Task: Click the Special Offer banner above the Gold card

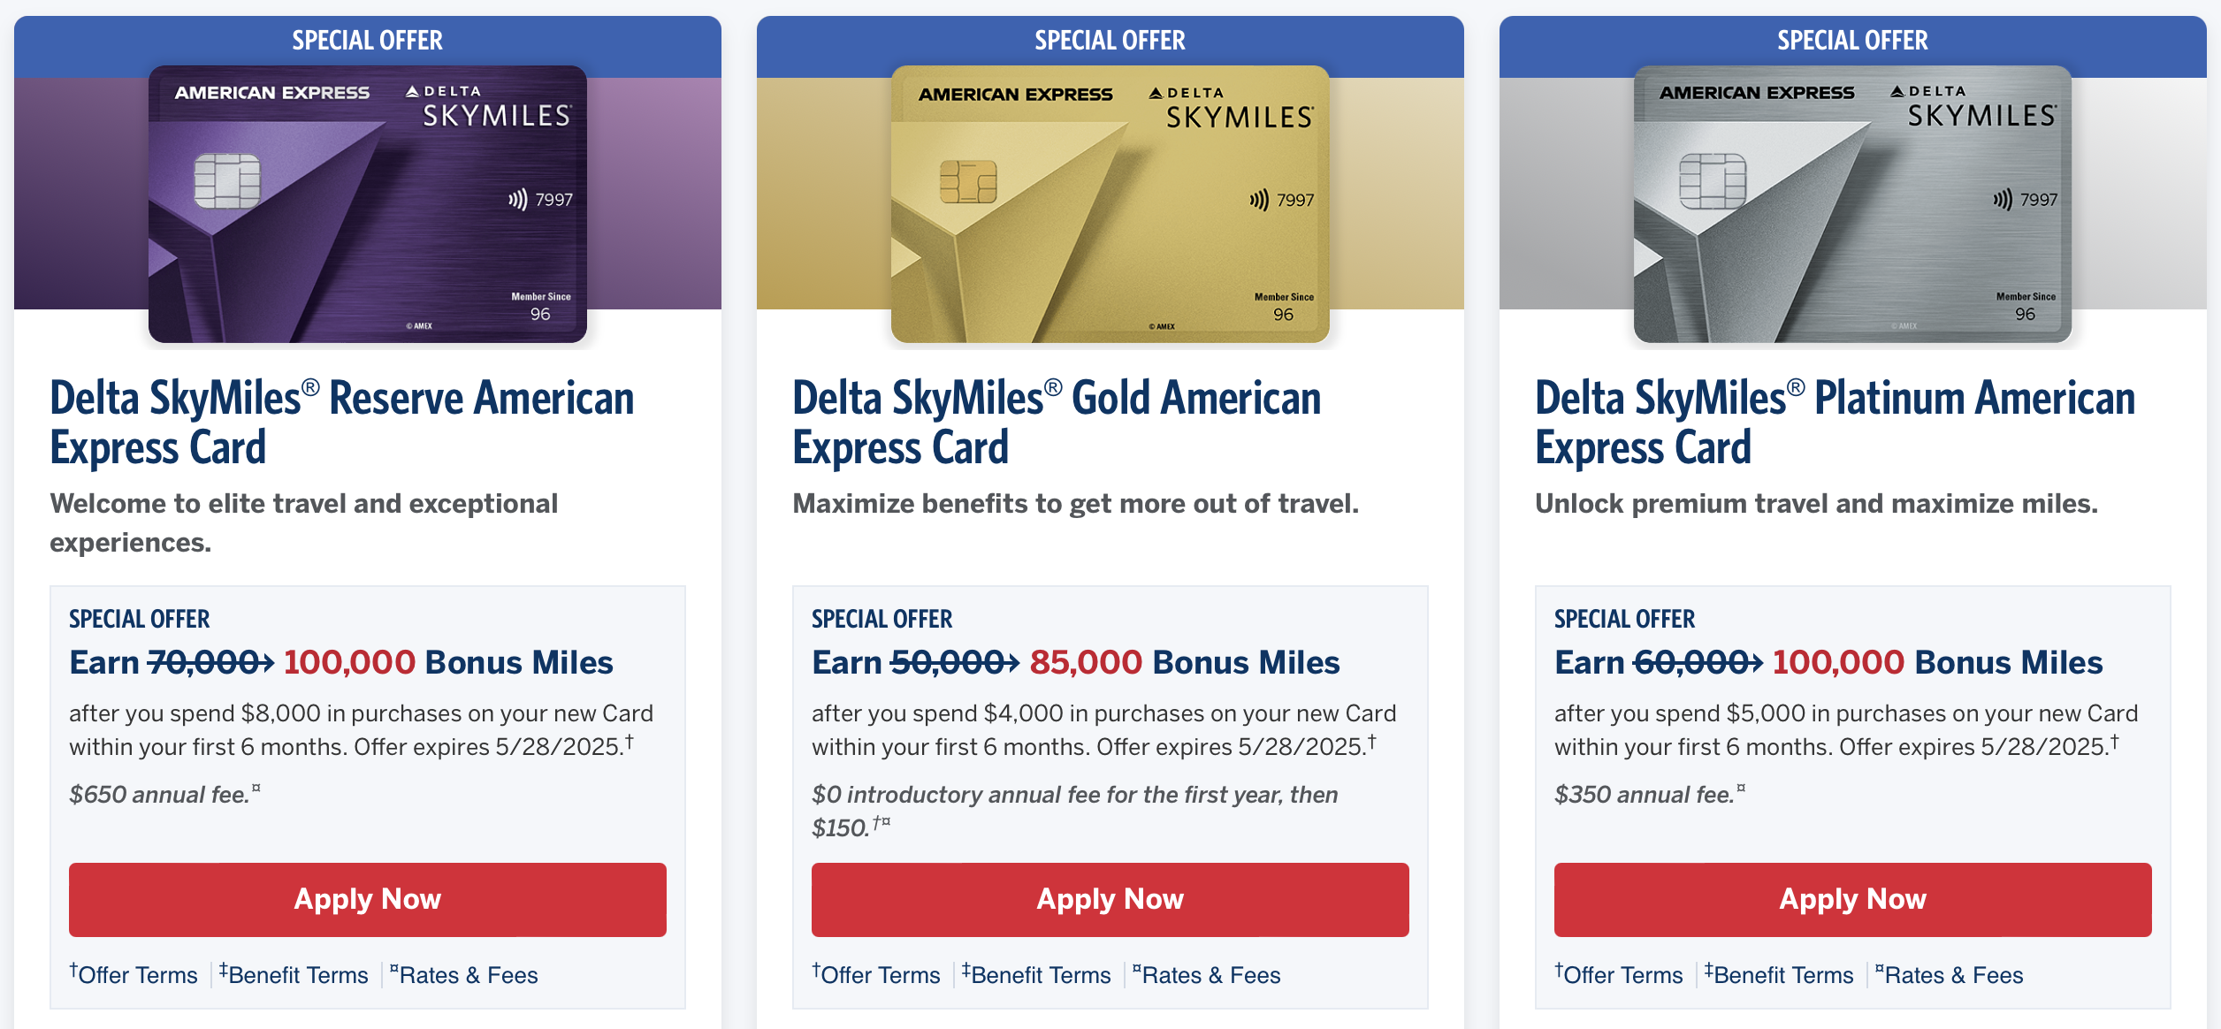Action: coord(1110,41)
